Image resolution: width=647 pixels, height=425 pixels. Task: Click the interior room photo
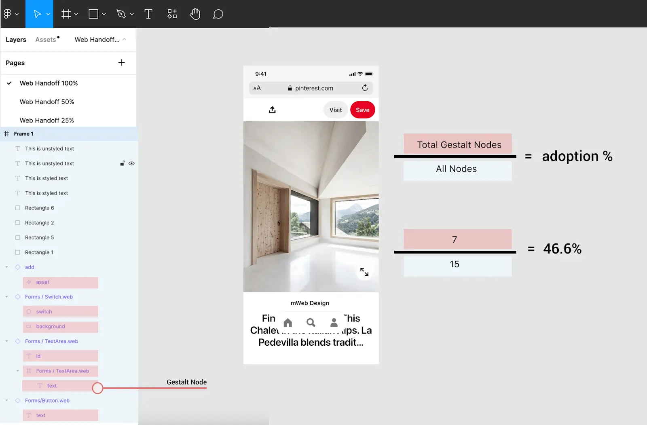311,207
